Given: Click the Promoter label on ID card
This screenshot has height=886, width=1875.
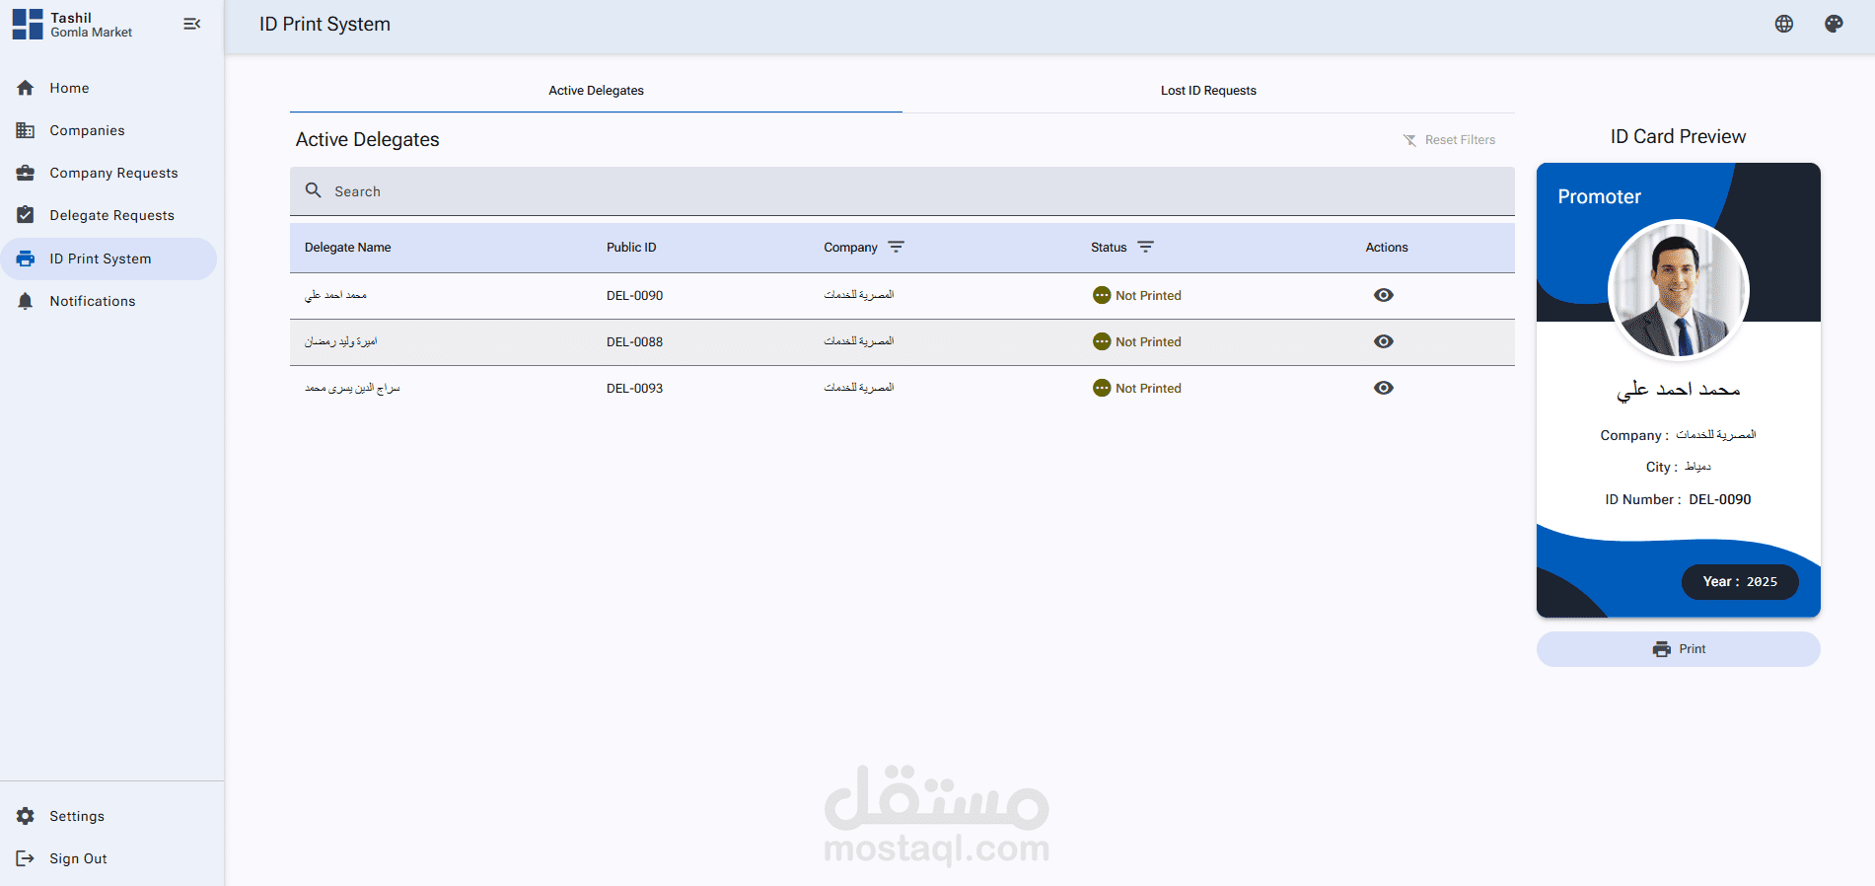Looking at the screenshot, I should tap(1599, 196).
